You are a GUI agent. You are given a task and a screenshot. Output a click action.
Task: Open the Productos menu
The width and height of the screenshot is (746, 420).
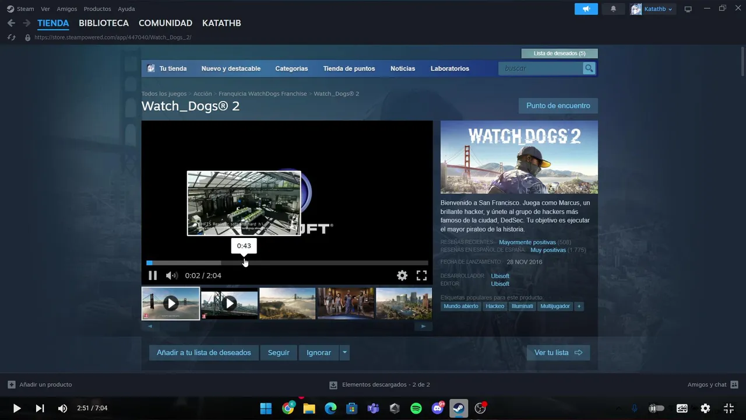point(97,9)
